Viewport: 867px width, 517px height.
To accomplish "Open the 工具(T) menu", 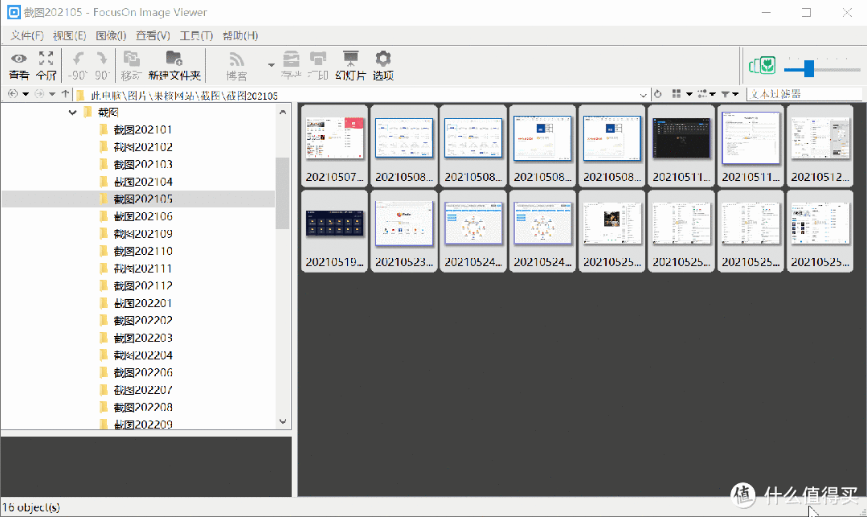I will click(196, 35).
